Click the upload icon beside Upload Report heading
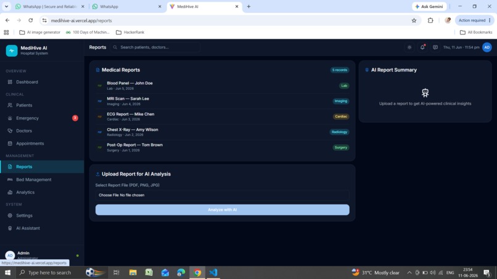The width and height of the screenshot is (497, 279). (97, 174)
